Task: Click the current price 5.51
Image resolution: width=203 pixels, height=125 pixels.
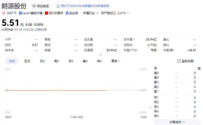Action: pyautogui.click(x=10, y=23)
